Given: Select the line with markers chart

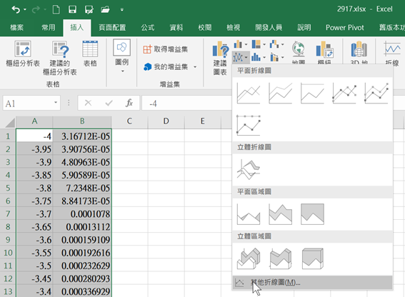Looking at the screenshot, I should [x=344, y=93].
